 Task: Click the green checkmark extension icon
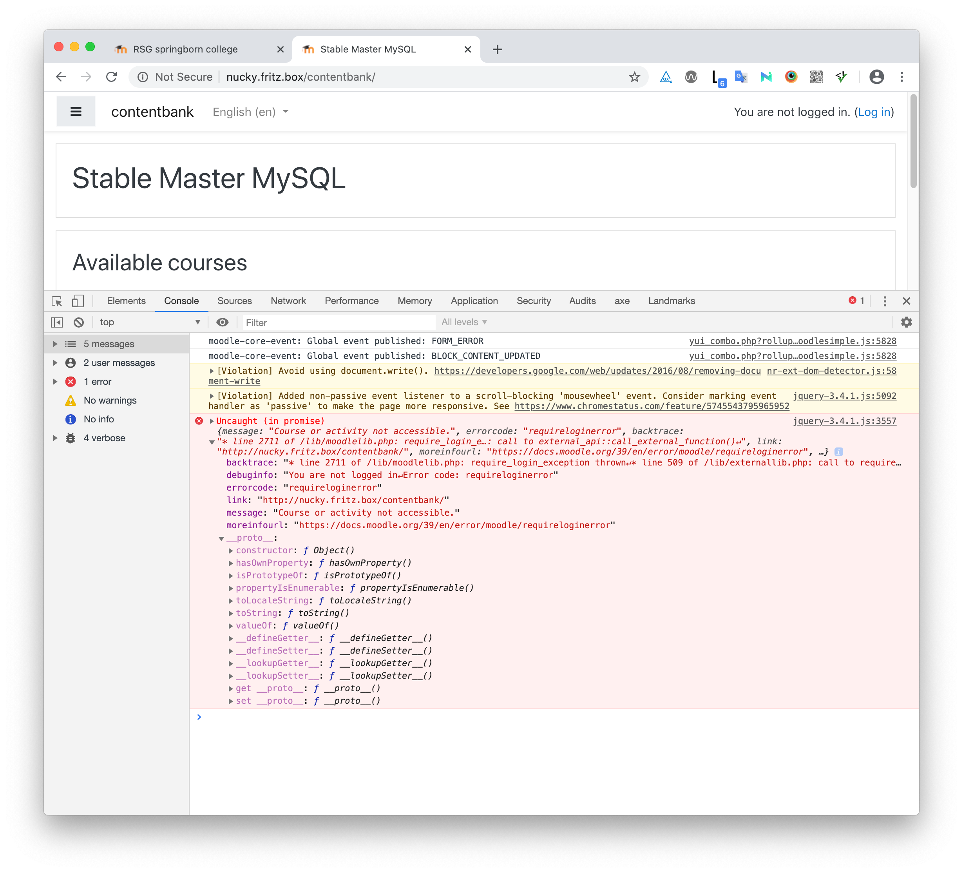tap(841, 77)
